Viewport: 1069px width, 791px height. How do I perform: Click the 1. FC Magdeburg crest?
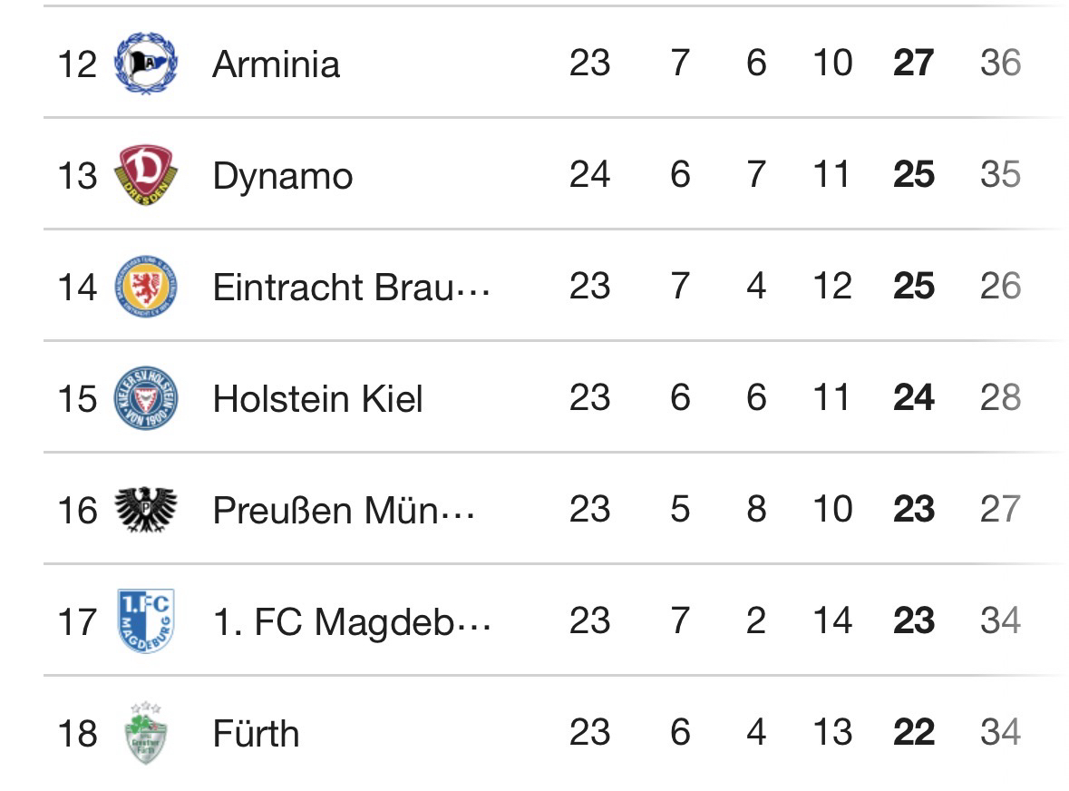click(146, 620)
